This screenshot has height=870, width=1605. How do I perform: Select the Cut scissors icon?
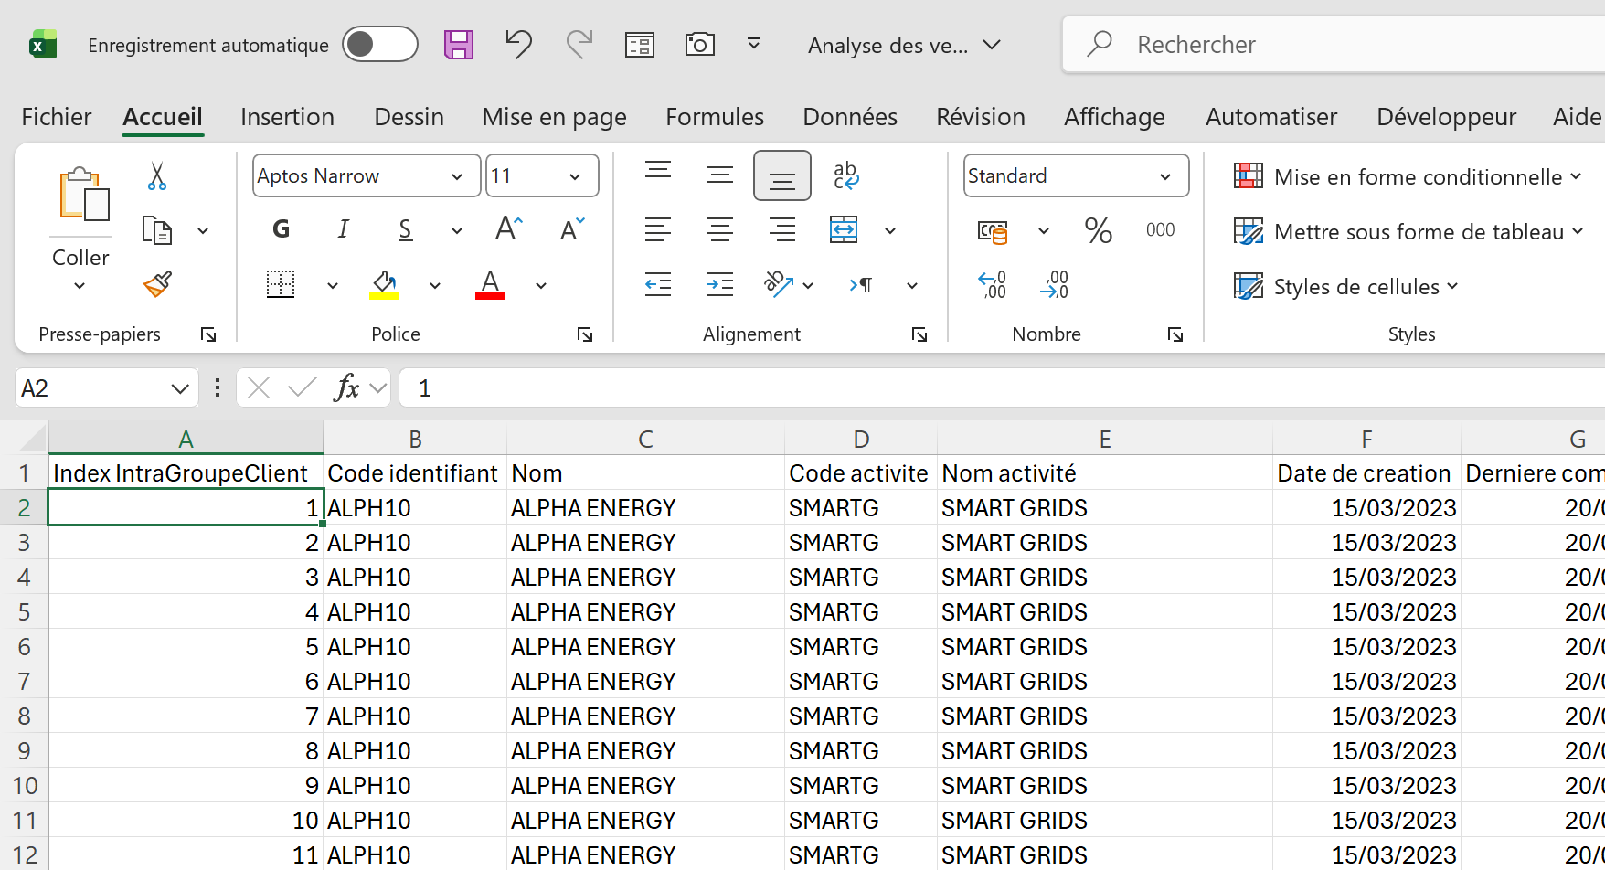click(157, 175)
